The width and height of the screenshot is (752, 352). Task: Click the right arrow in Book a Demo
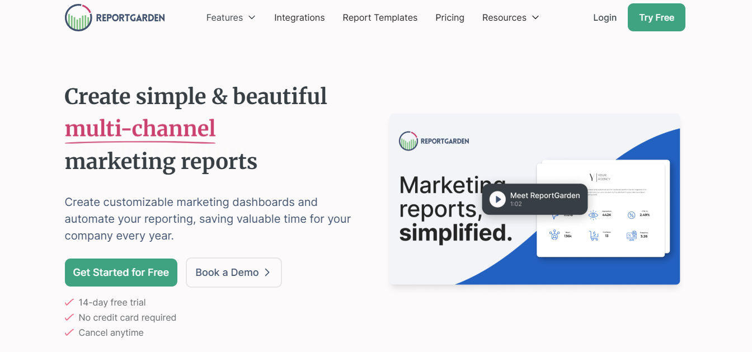tap(267, 273)
